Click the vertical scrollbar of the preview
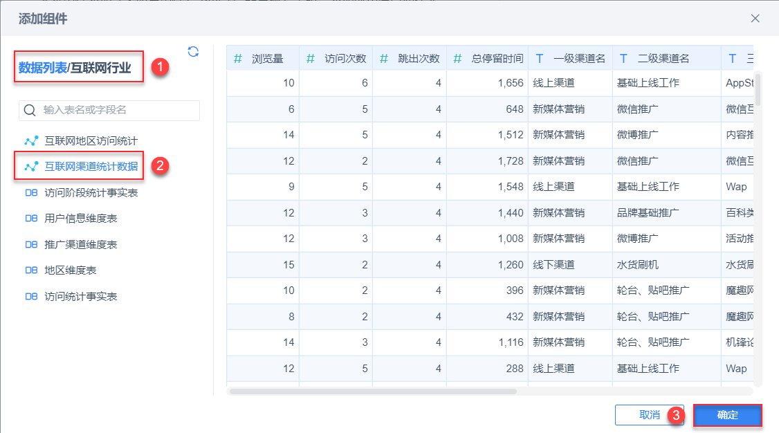 click(x=758, y=89)
